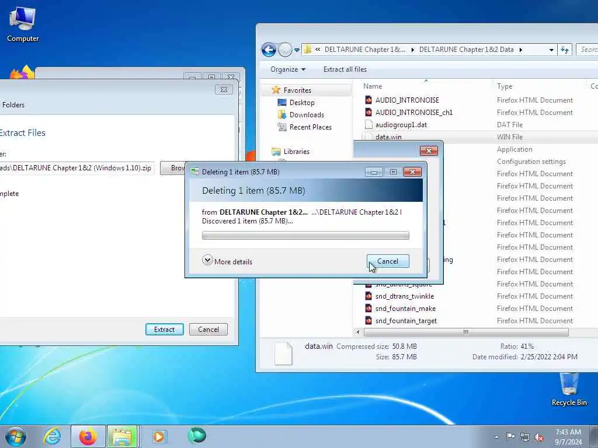Viewport: 598px width, 448px height.
Task: Show hidden tray icons arrow
Action: point(496,437)
